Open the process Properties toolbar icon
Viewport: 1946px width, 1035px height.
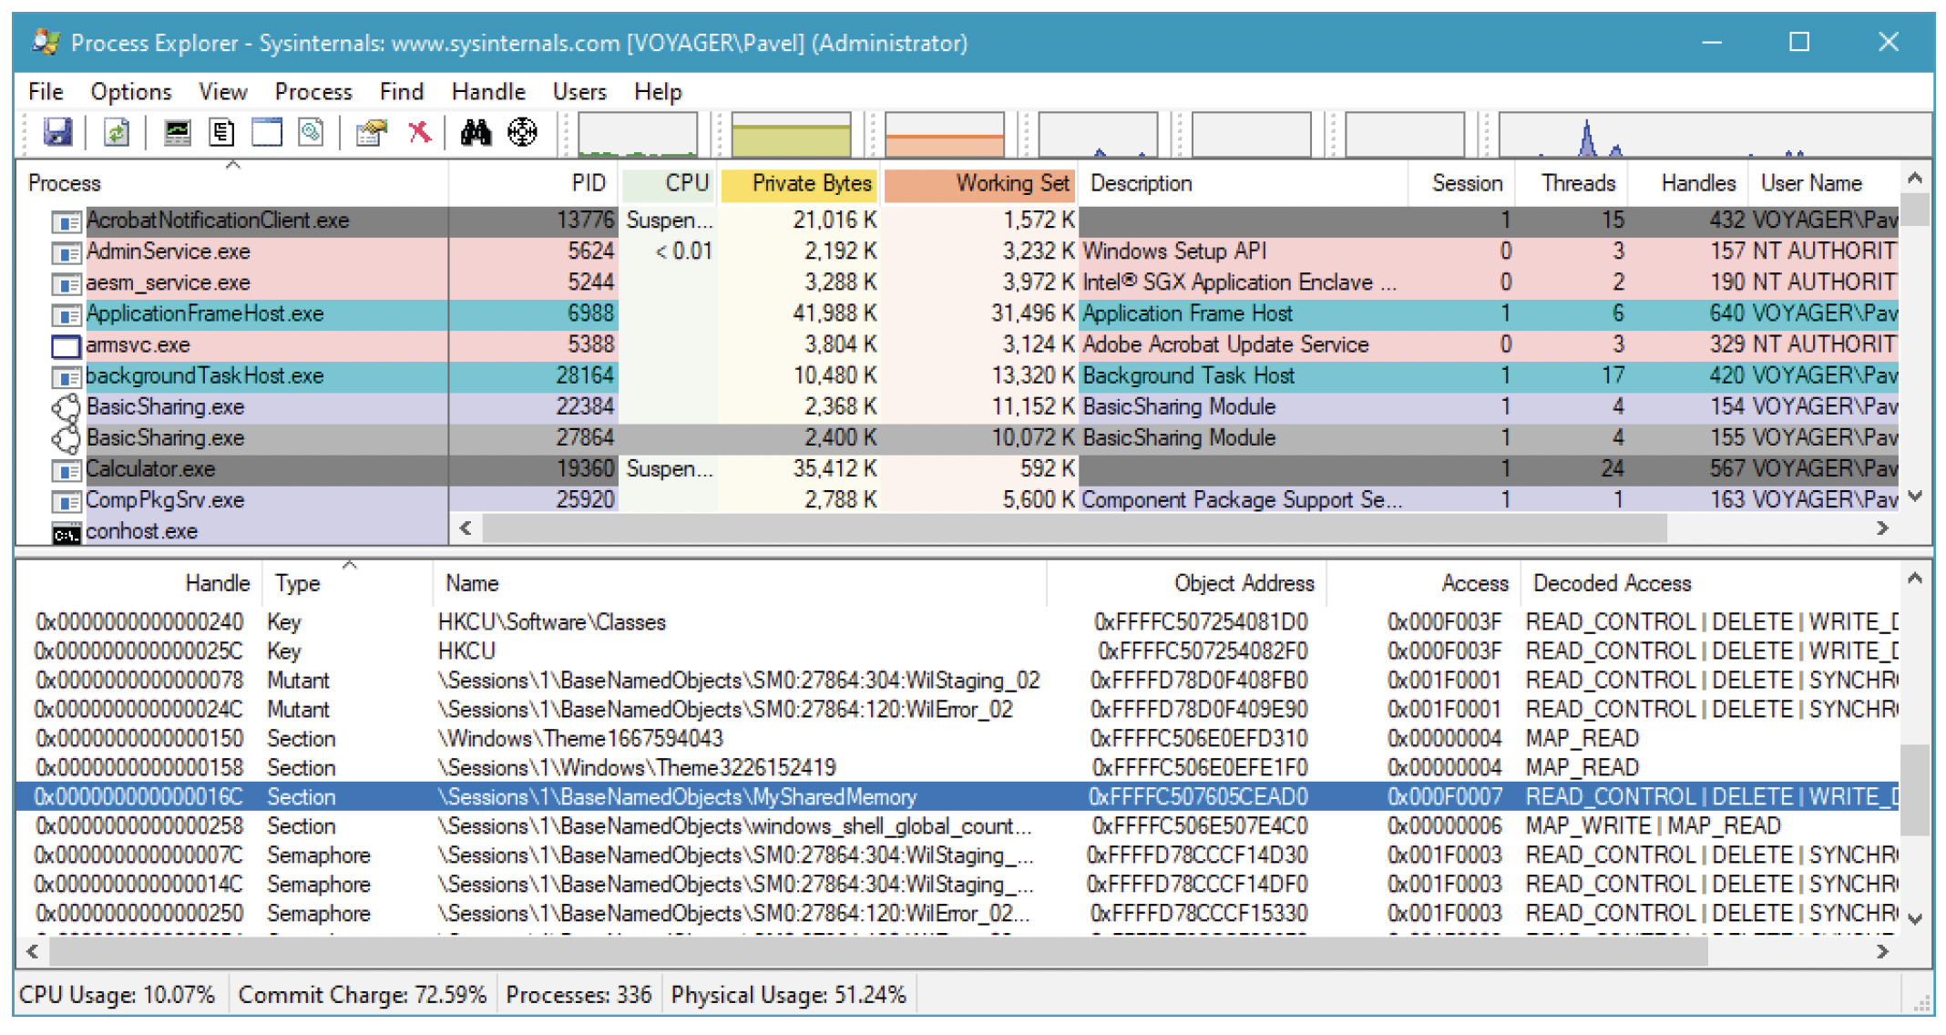372,133
